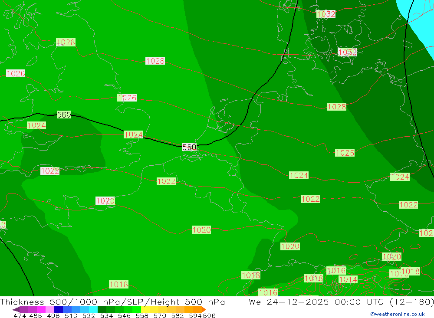Click the legend value 510

click(71, 315)
